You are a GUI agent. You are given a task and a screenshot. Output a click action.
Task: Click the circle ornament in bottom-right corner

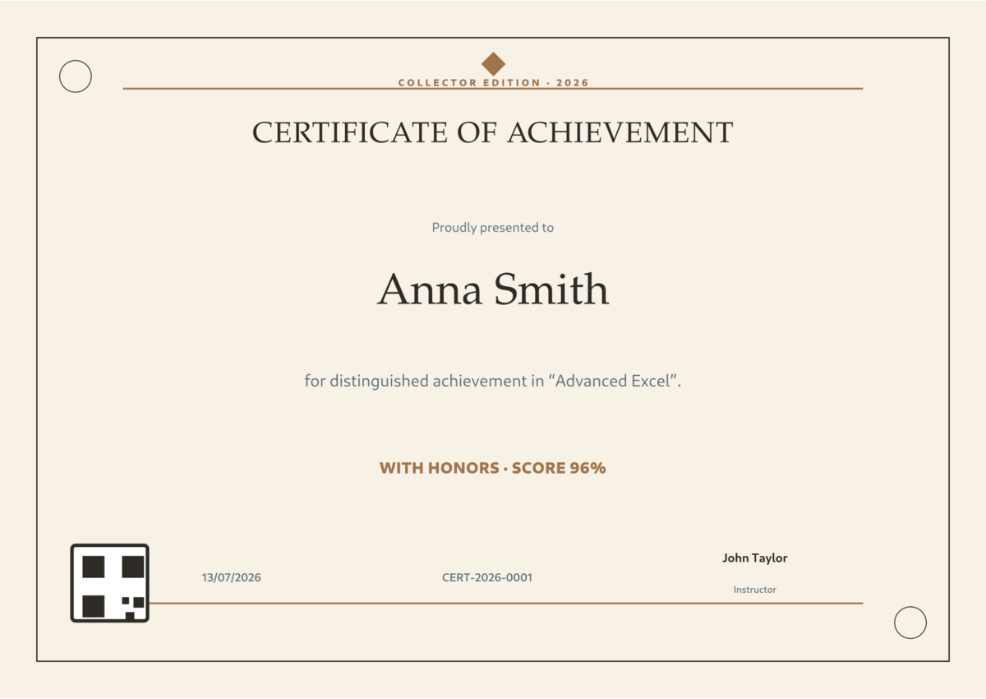(x=910, y=623)
